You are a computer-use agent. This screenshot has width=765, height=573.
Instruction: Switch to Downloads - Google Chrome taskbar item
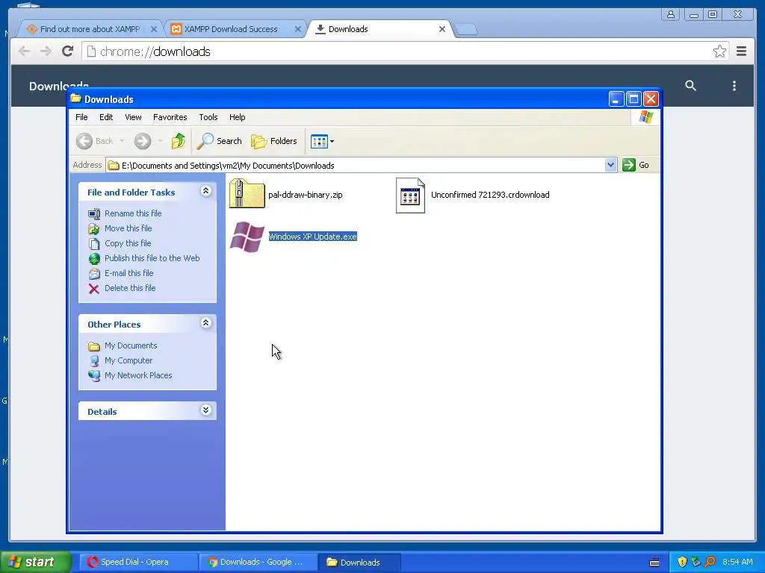(x=258, y=562)
